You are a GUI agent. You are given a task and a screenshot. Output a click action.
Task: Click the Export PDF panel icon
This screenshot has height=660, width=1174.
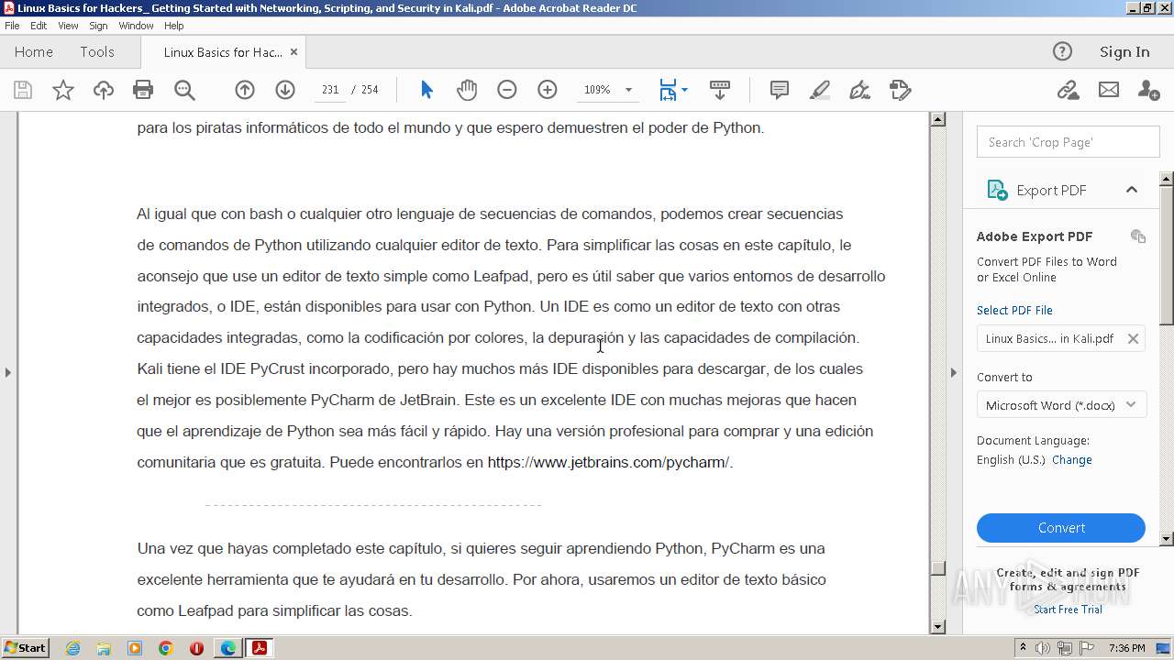997,190
